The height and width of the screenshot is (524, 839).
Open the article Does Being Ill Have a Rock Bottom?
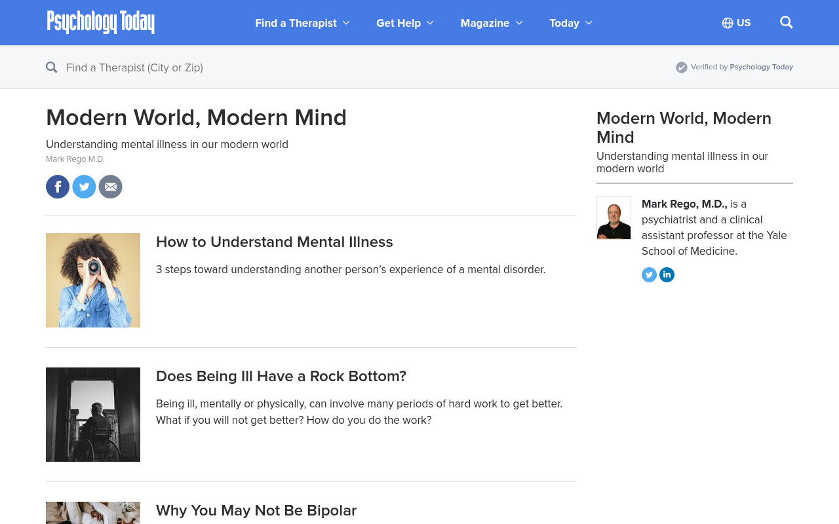281,376
